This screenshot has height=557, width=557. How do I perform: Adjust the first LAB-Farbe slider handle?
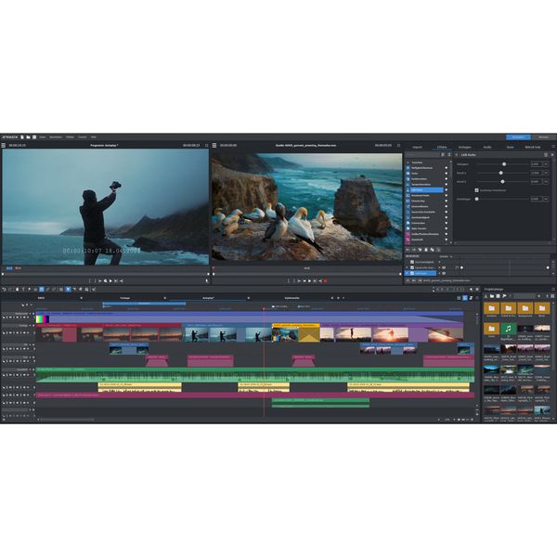tap(504, 164)
